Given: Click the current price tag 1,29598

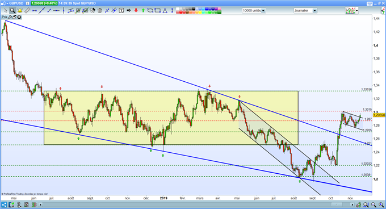Looking at the screenshot, I should coord(379,115).
